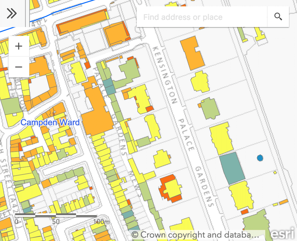
Task: Select the orange building below the search bar
Action: tap(192, 53)
